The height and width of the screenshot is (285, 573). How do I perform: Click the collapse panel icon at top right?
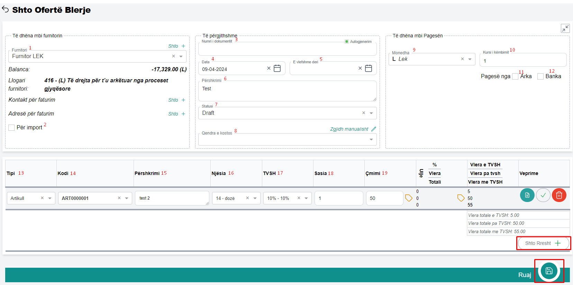565,28
